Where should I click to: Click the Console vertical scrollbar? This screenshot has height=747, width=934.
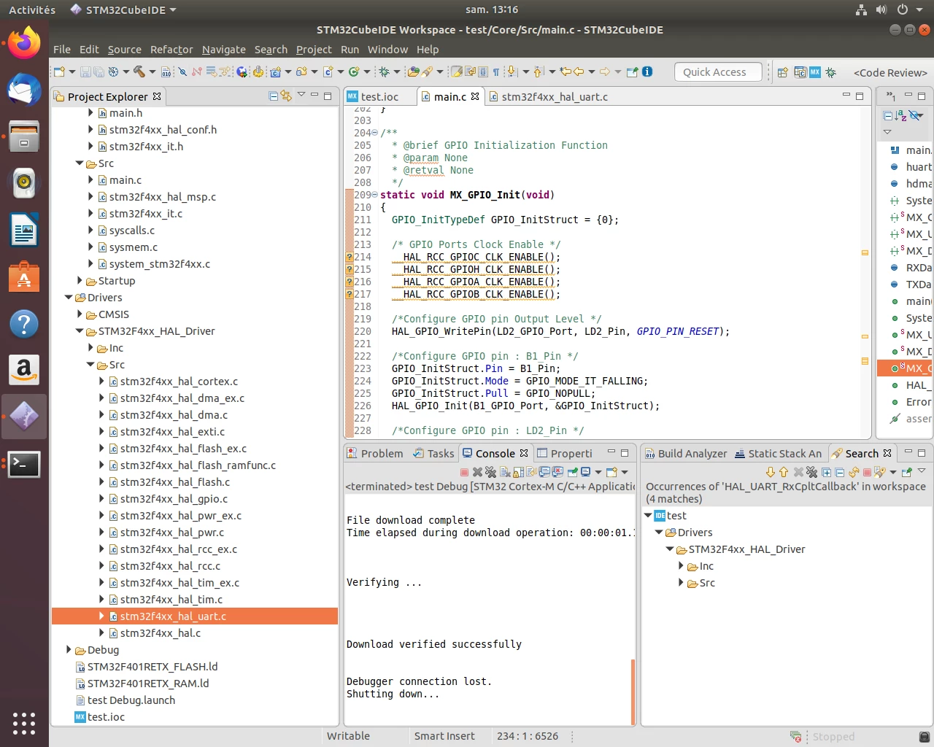click(x=633, y=692)
